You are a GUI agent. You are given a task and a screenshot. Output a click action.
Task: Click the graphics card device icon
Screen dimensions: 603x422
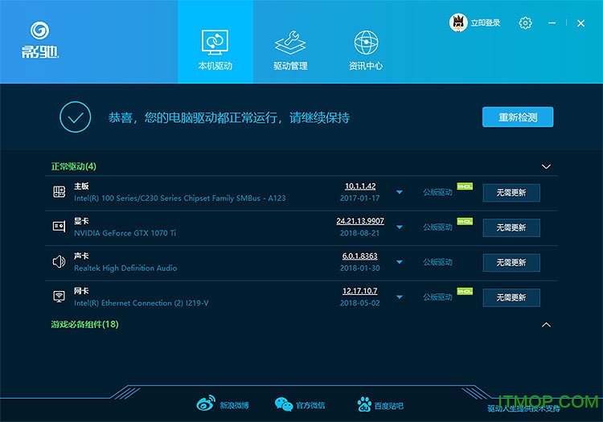point(59,227)
